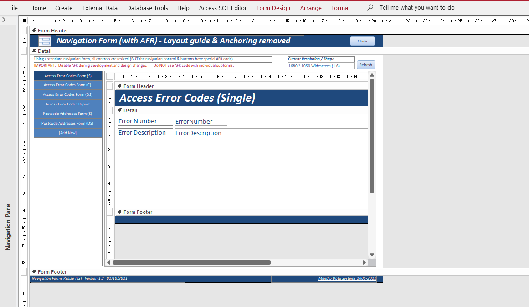This screenshot has width=529, height=307.
Task: Select the subform's Form Footer section bar
Action: coord(241,212)
